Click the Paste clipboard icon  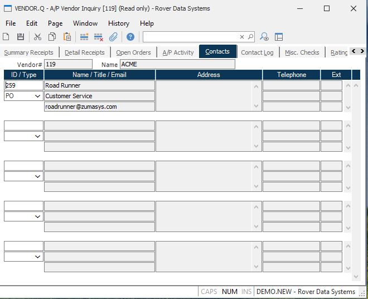(x=67, y=37)
